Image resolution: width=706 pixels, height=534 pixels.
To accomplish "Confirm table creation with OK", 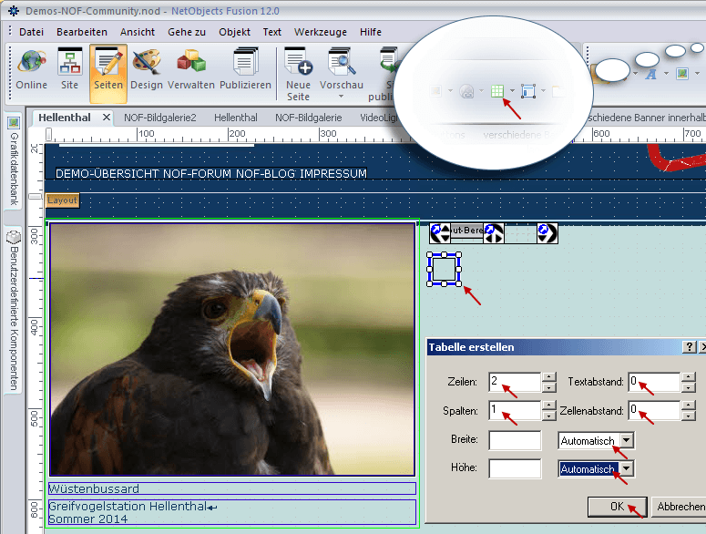I will tap(618, 507).
